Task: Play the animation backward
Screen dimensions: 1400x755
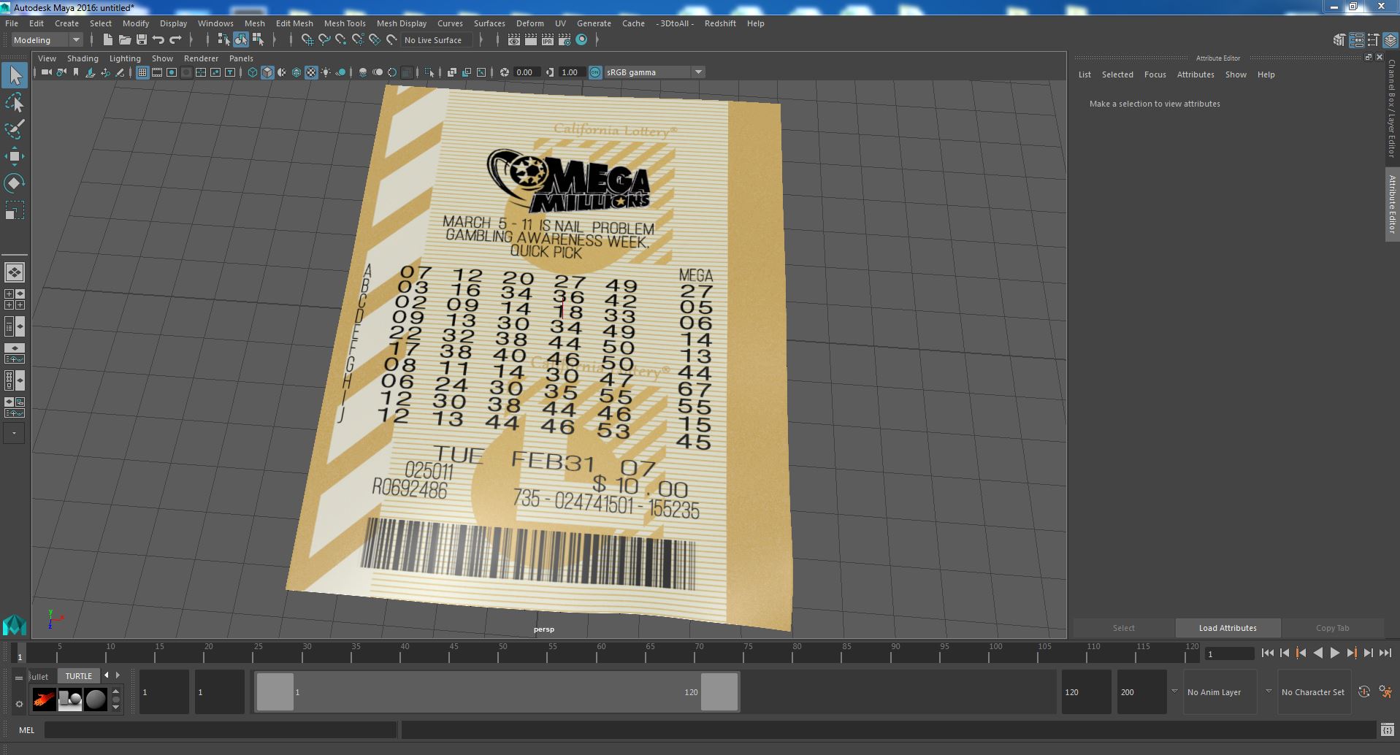Action: [1318, 654]
